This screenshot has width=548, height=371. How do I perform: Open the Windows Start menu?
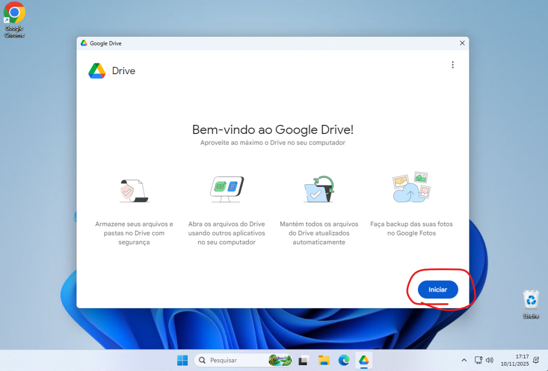182,360
